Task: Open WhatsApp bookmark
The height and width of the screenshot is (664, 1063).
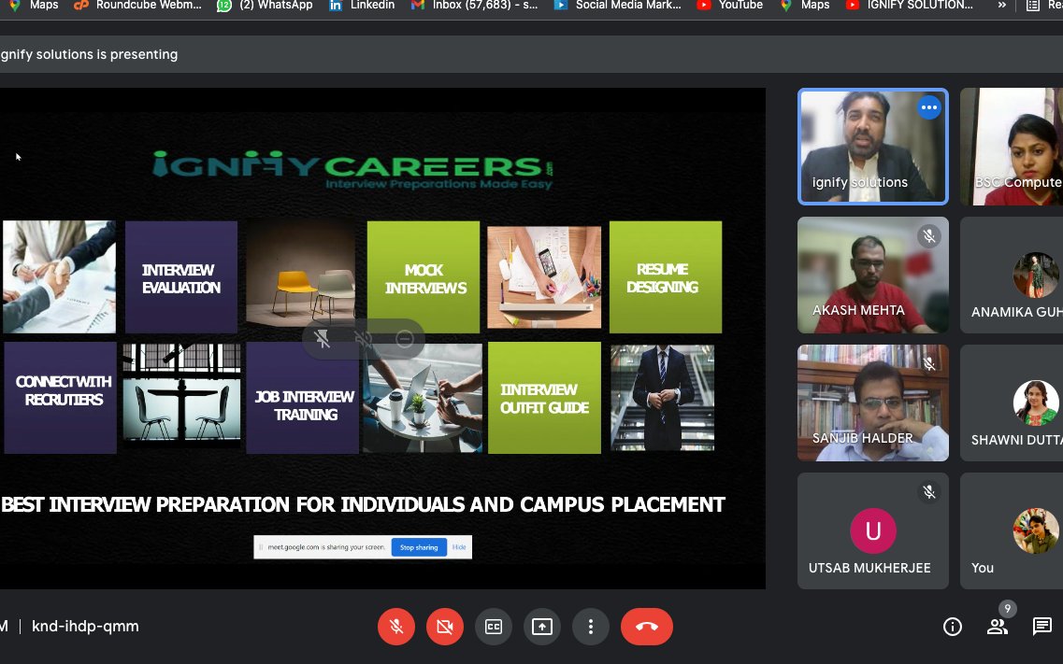Action: [266, 6]
